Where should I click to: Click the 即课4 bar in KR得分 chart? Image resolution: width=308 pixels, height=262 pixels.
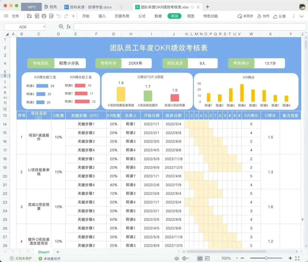click(x=242, y=93)
